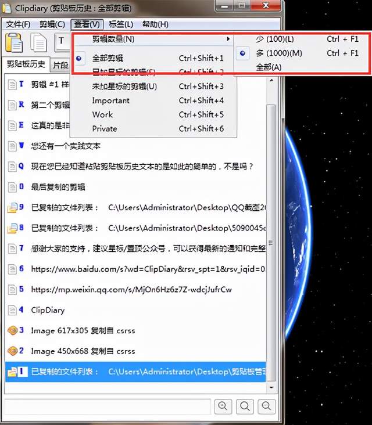Click the text clip icon in row E
Viewport: 372px width, 425px height.
(12, 126)
